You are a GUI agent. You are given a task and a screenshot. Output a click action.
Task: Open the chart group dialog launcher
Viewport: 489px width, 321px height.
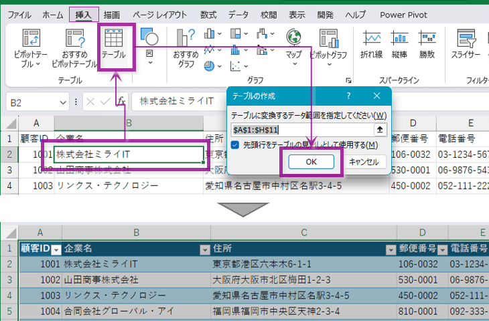[x=348, y=81]
